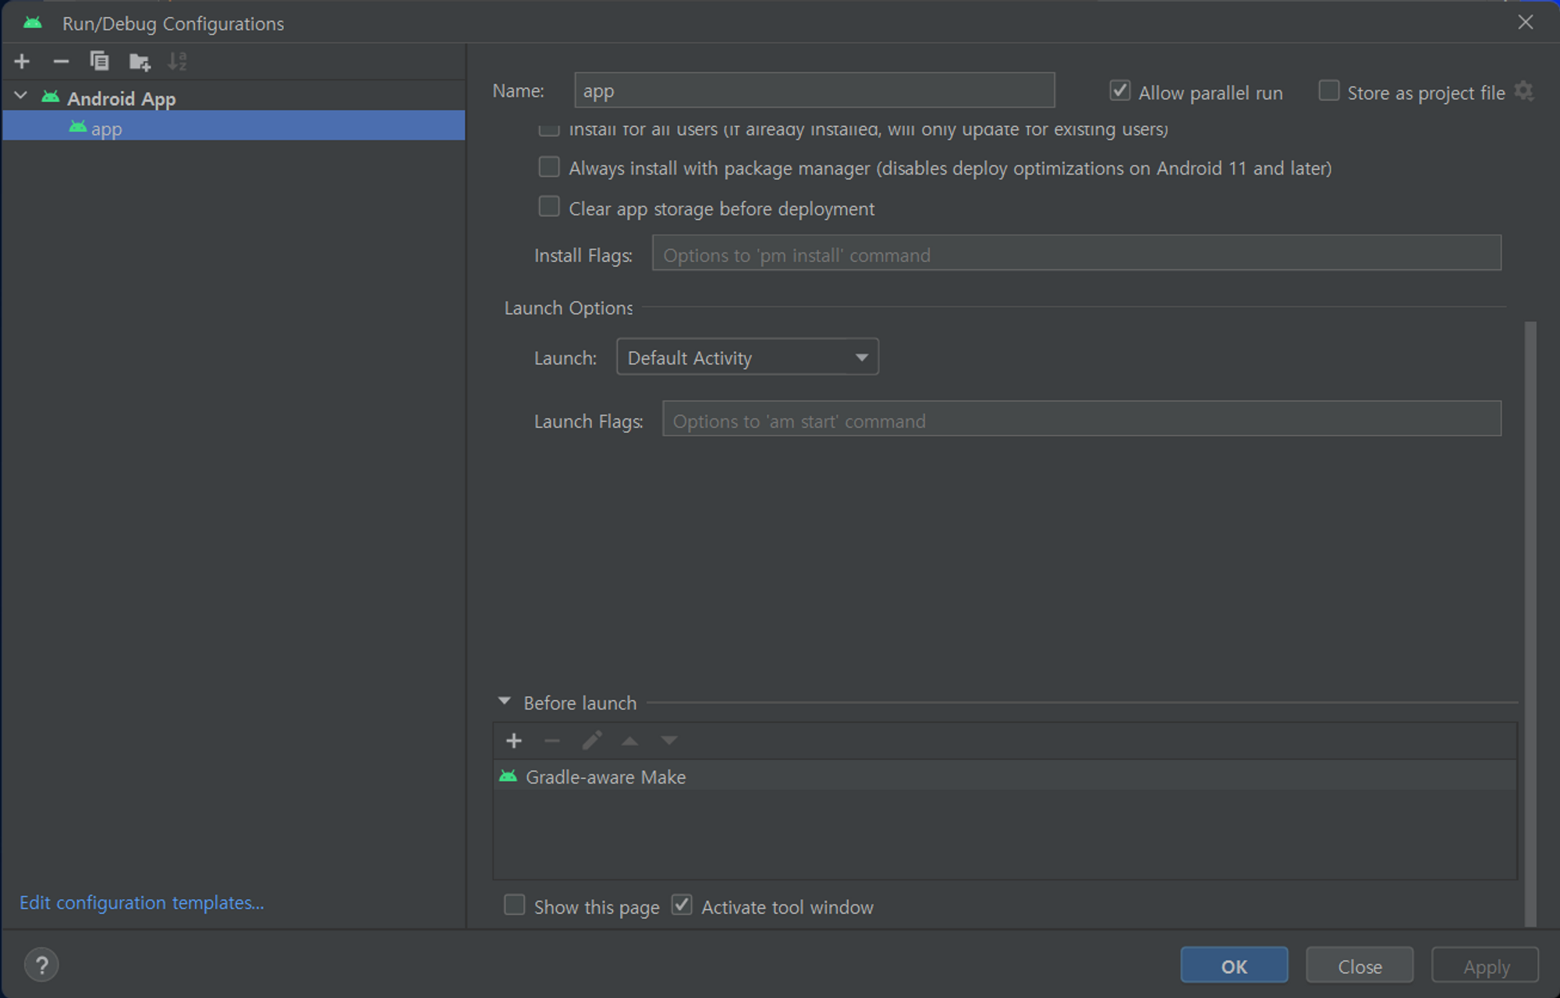The height and width of the screenshot is (998, 1560).
Task: Select the Gradle-aware Make task
Action: (606, 777)
